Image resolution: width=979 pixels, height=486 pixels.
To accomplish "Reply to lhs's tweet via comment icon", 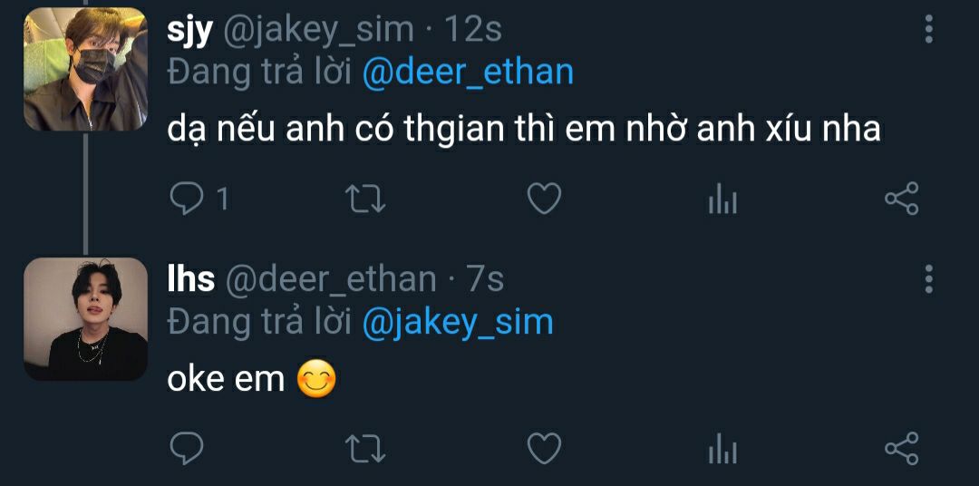I will (187, 448).
